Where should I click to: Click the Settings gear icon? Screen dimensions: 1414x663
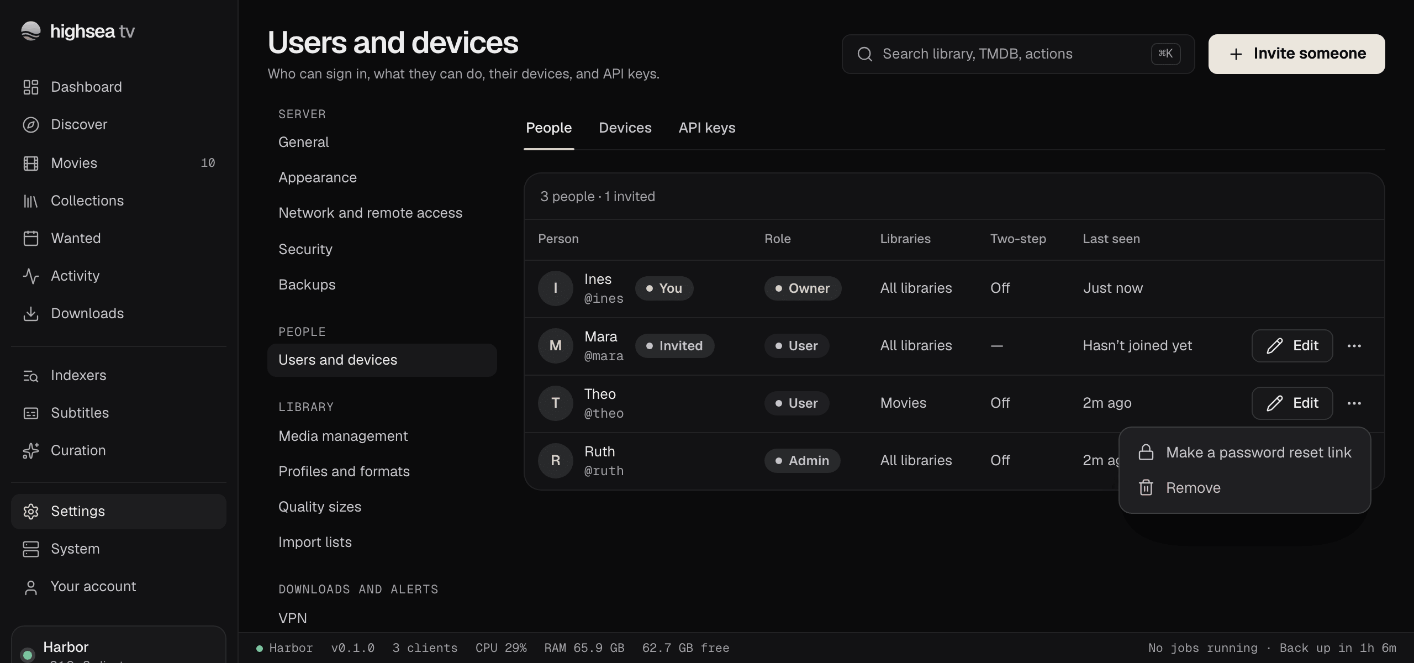[31, 512]
